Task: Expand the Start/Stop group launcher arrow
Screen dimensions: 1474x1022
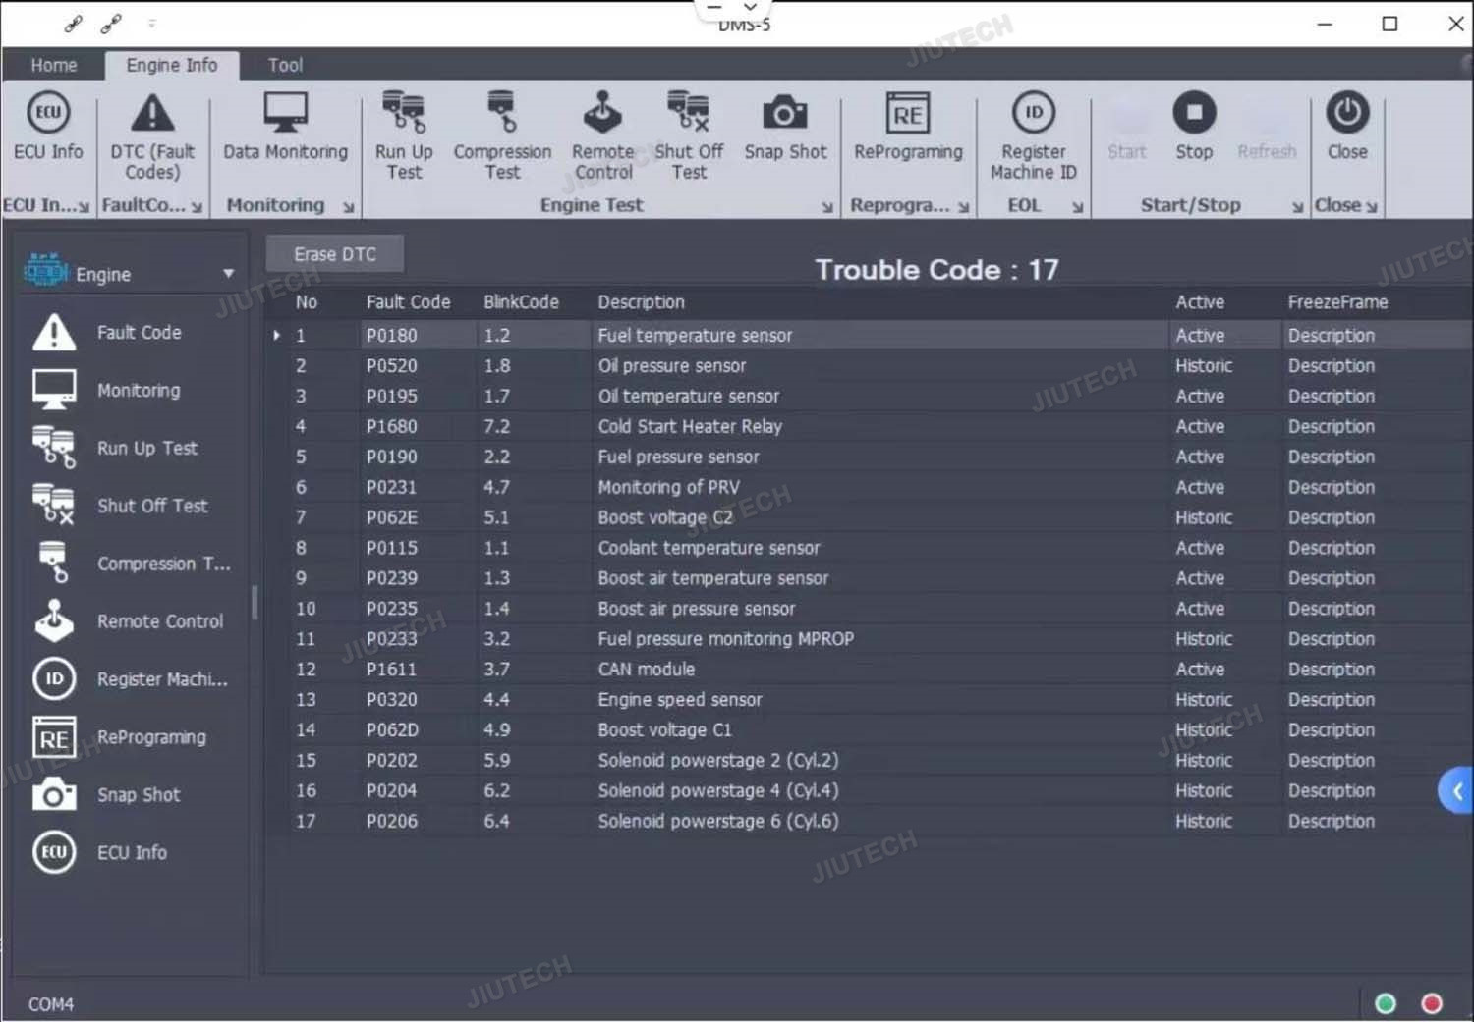Action: [x=1297, y=207]
